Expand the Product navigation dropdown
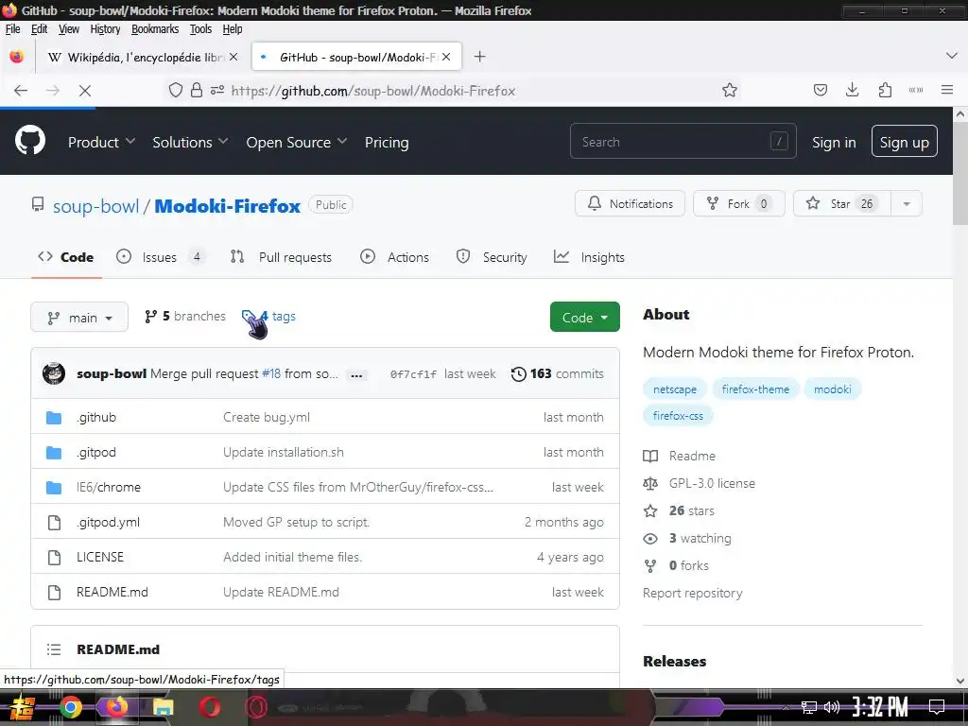968x726 pixels. coord(101,142)
